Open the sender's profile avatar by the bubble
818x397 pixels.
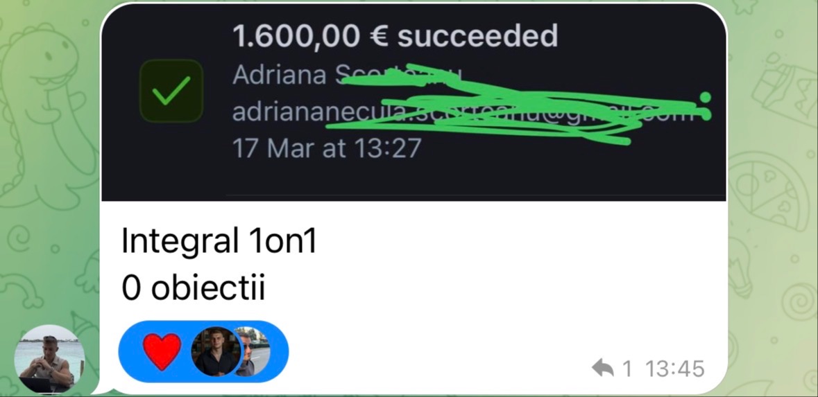point(49,359)
